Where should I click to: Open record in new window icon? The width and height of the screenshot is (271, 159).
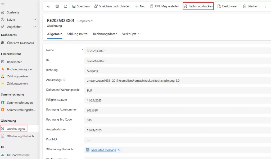click(66, 6)
